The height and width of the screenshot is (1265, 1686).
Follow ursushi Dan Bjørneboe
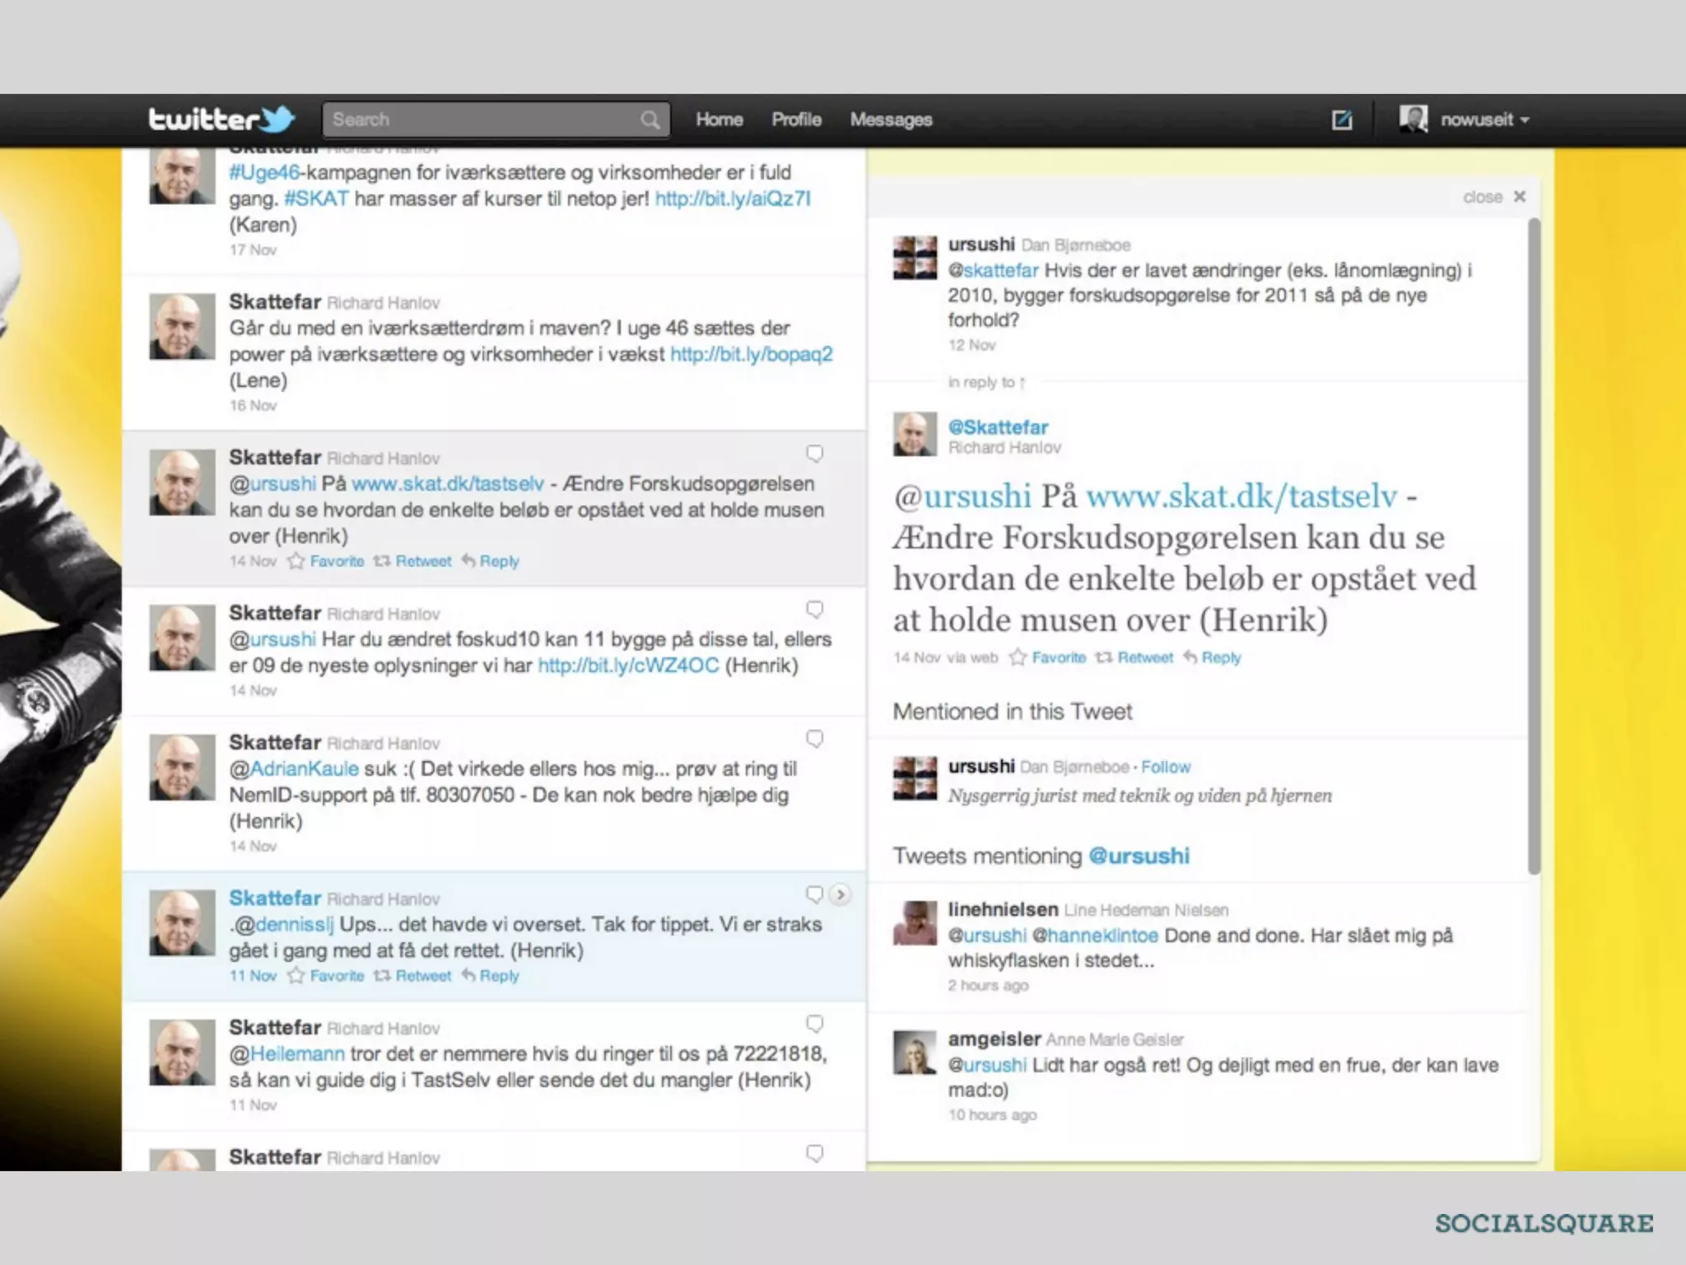click(1165, 768)
